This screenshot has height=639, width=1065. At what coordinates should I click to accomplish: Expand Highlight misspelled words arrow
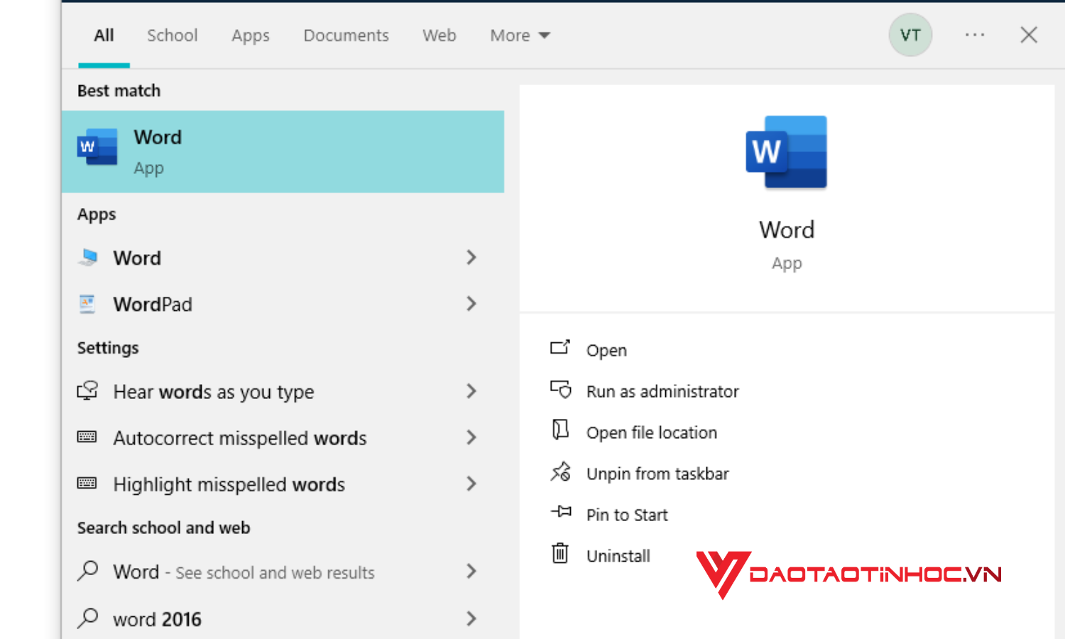pyautogui.click(x=471, y=484)
